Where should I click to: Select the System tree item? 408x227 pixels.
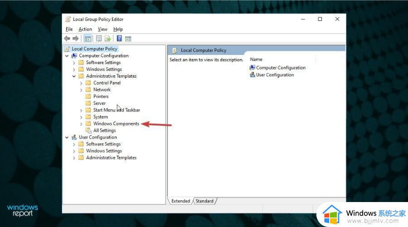coord(101,117)
